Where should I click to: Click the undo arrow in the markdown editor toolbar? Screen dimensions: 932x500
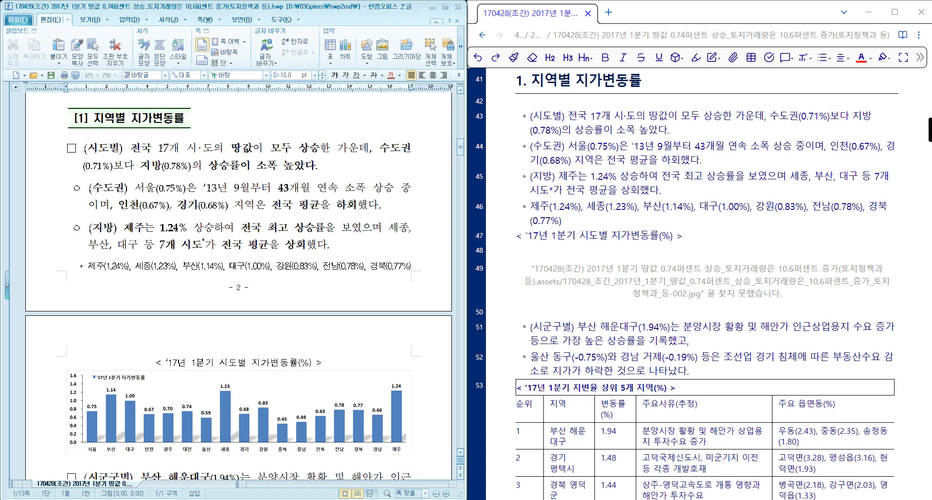478,57
